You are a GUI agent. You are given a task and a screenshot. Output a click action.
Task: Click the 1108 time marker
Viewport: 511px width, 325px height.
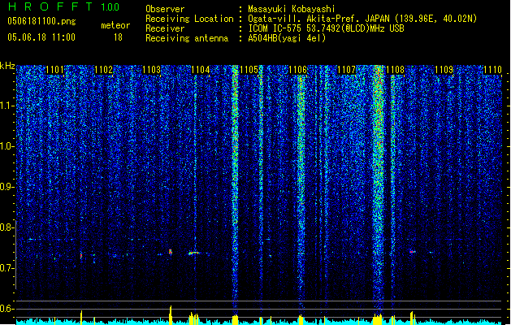(396, 70)
